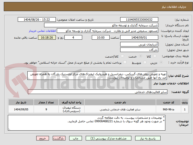
Task: Click resize handle of توضیحات خریدار textarea
Action: (9, 129)
